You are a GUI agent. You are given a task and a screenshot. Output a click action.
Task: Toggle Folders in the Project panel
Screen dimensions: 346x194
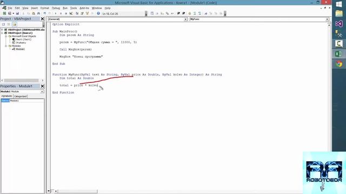(15, 24)
